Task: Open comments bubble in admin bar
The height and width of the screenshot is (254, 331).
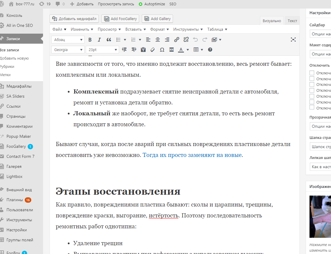Action: (x=60, y=4)
